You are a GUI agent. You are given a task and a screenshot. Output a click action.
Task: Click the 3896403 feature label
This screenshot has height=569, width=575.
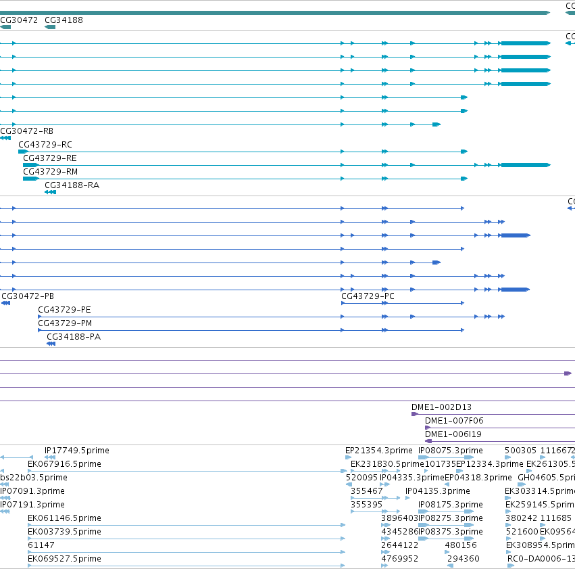(400, 518)
